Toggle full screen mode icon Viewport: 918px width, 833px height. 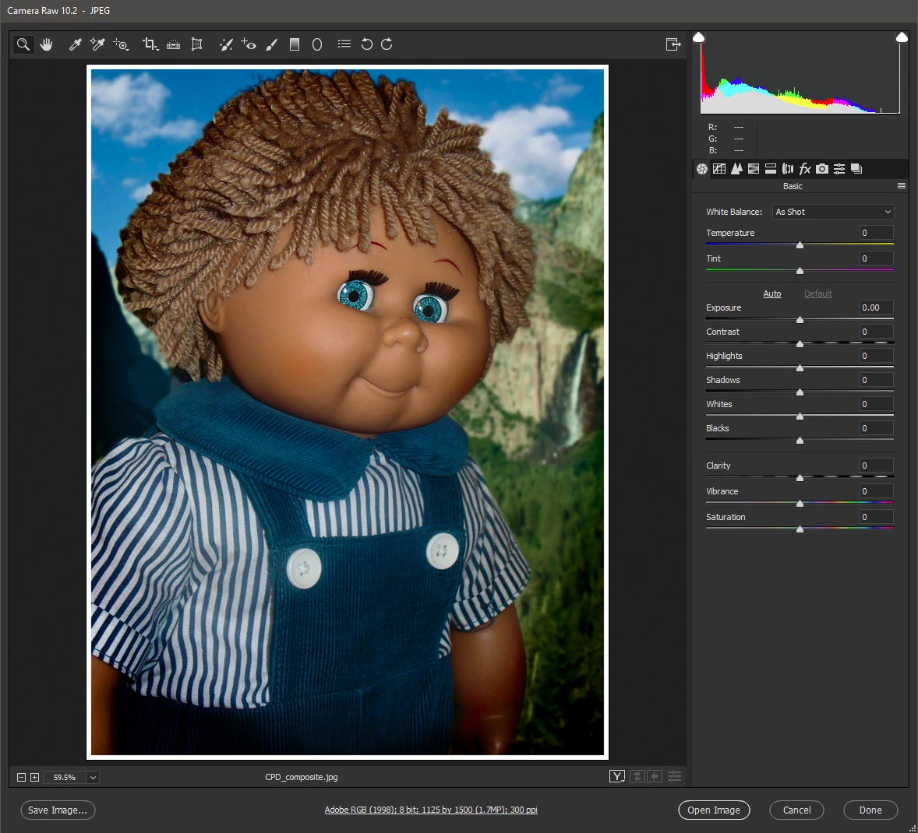tap(673, 44)
